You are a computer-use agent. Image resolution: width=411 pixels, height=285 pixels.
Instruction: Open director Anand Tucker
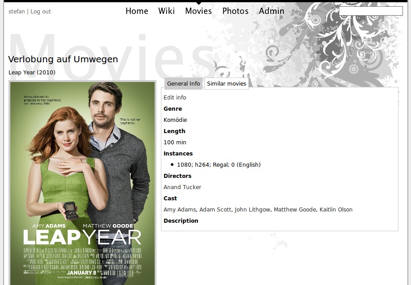(182, 187)
